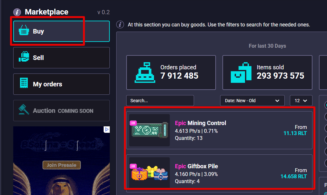Open the Epic Giftbox Pile listing
Viewport: 327px width, 195px height.
(220, 173)
